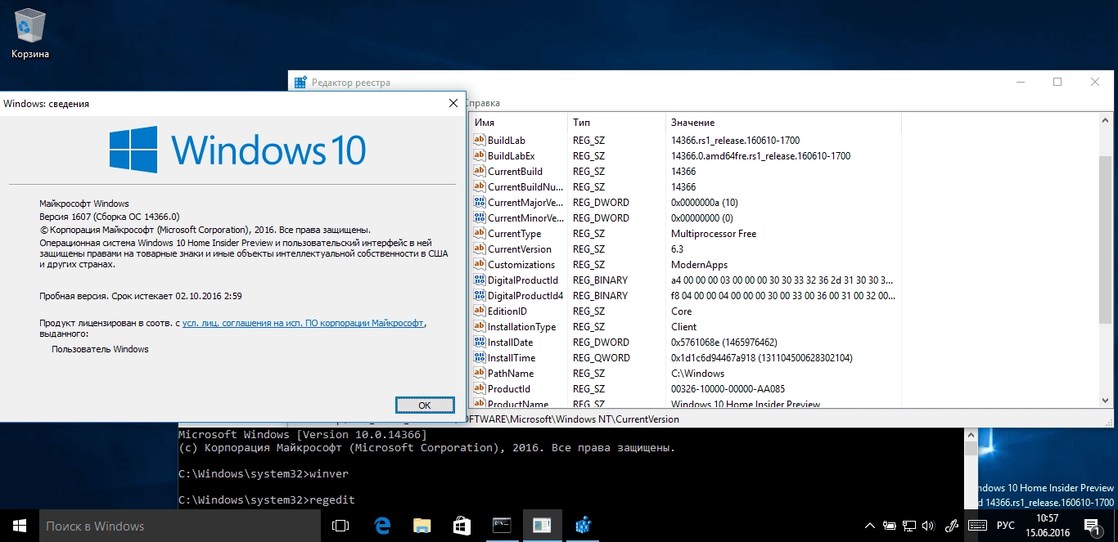Viewport: 1118px width, 542px height.
Task: Click the Пользователь Windows licensee text
Action: coord(100,349)
